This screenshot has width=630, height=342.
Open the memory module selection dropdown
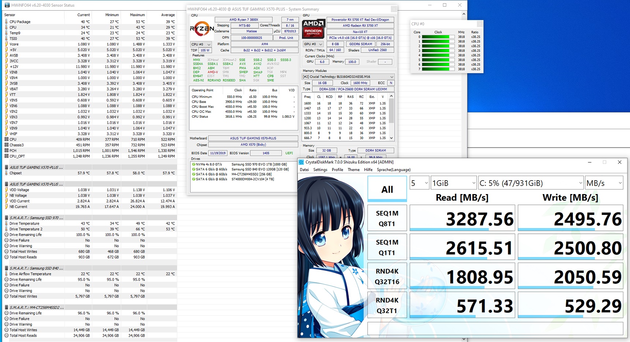348,77
